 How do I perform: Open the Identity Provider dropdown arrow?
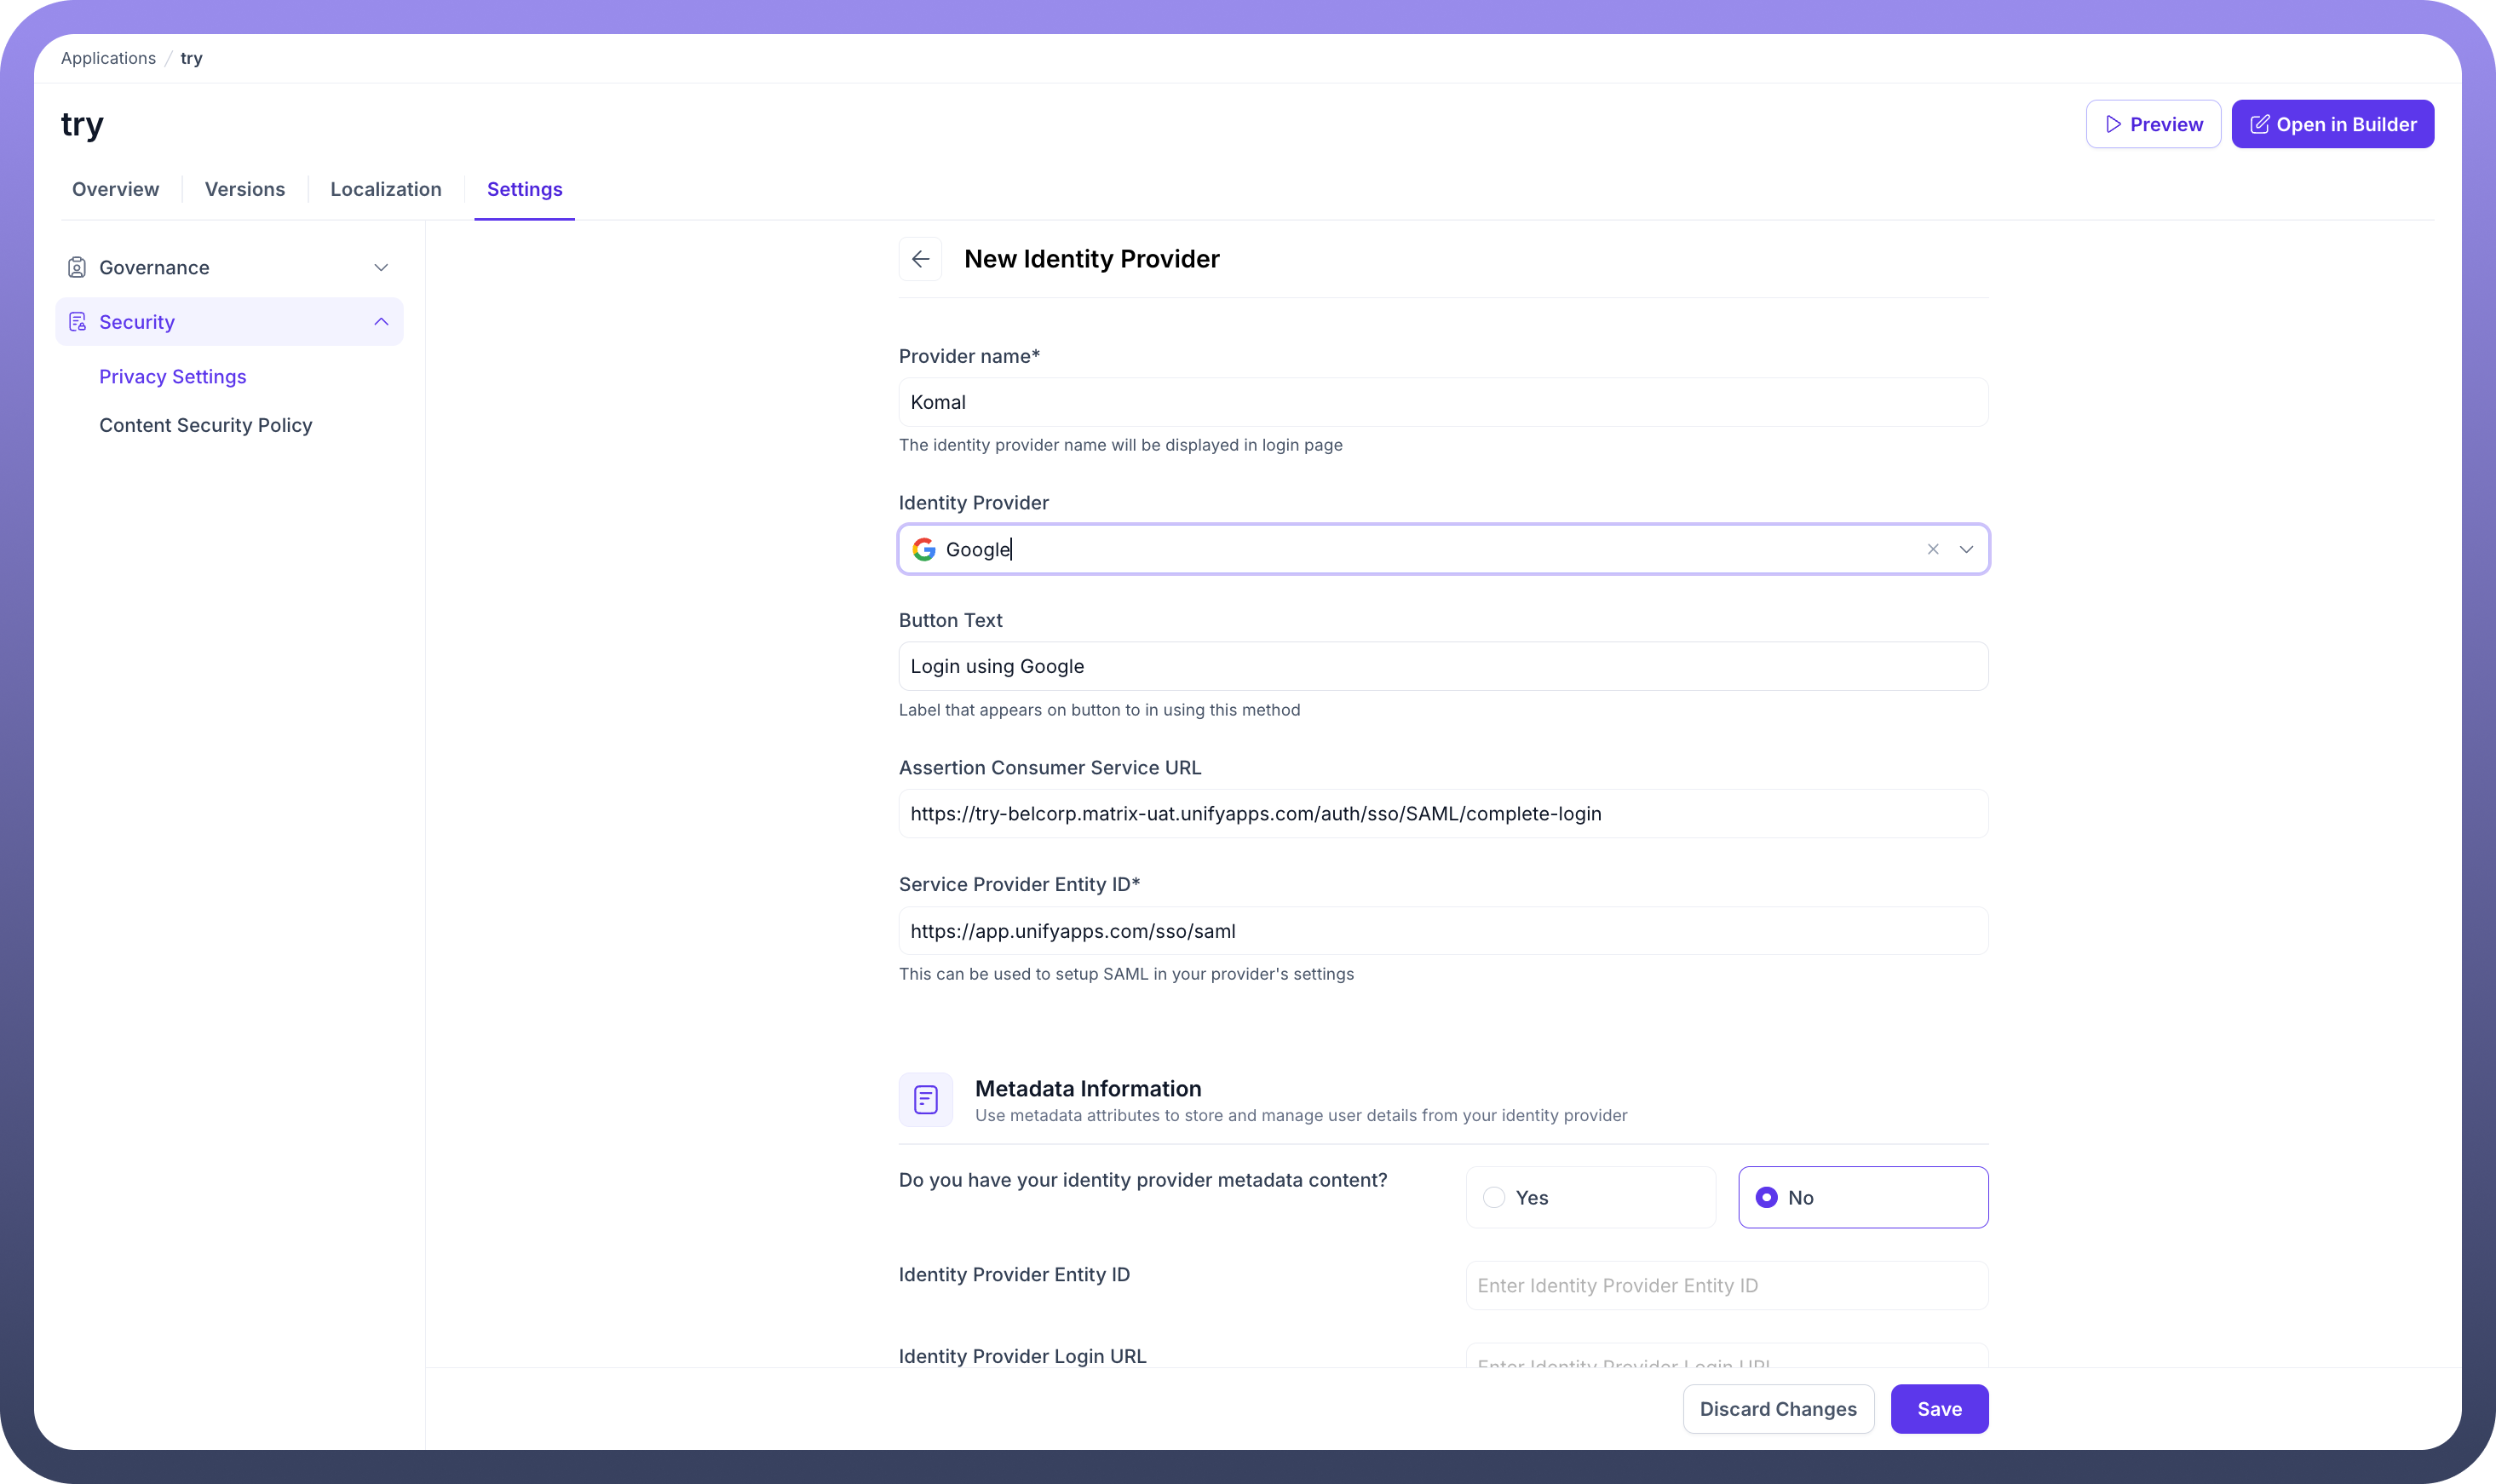pos(1966,549)
